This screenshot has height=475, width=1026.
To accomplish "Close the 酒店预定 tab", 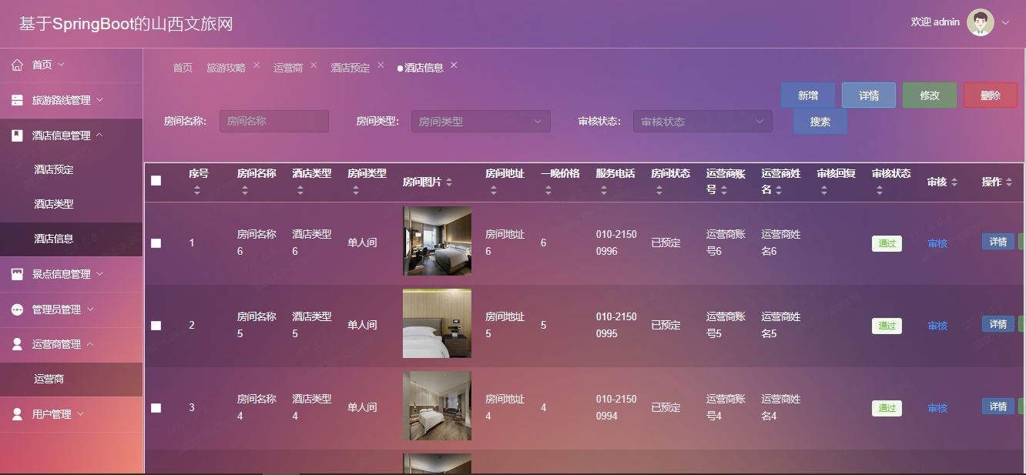I will [x=381, y=65].
